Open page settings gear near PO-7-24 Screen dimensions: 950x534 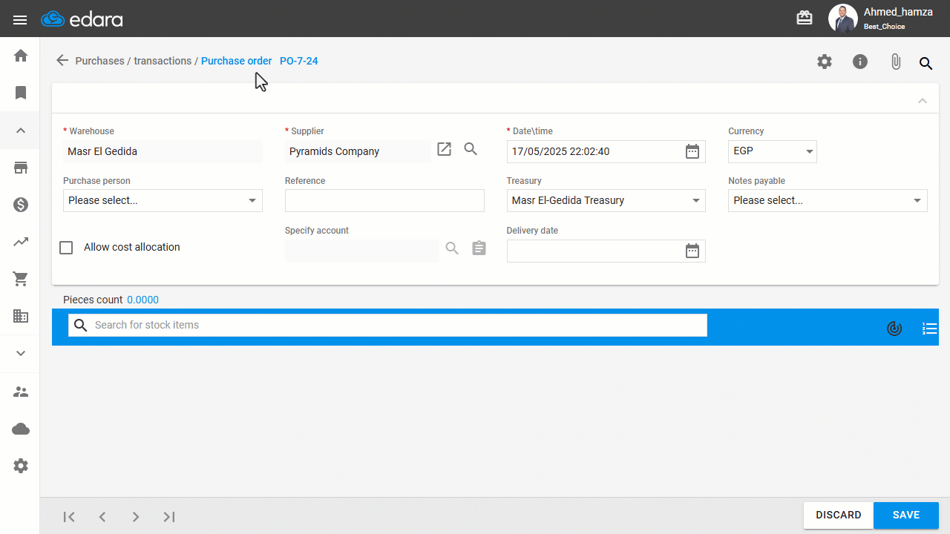pos(825,62)
